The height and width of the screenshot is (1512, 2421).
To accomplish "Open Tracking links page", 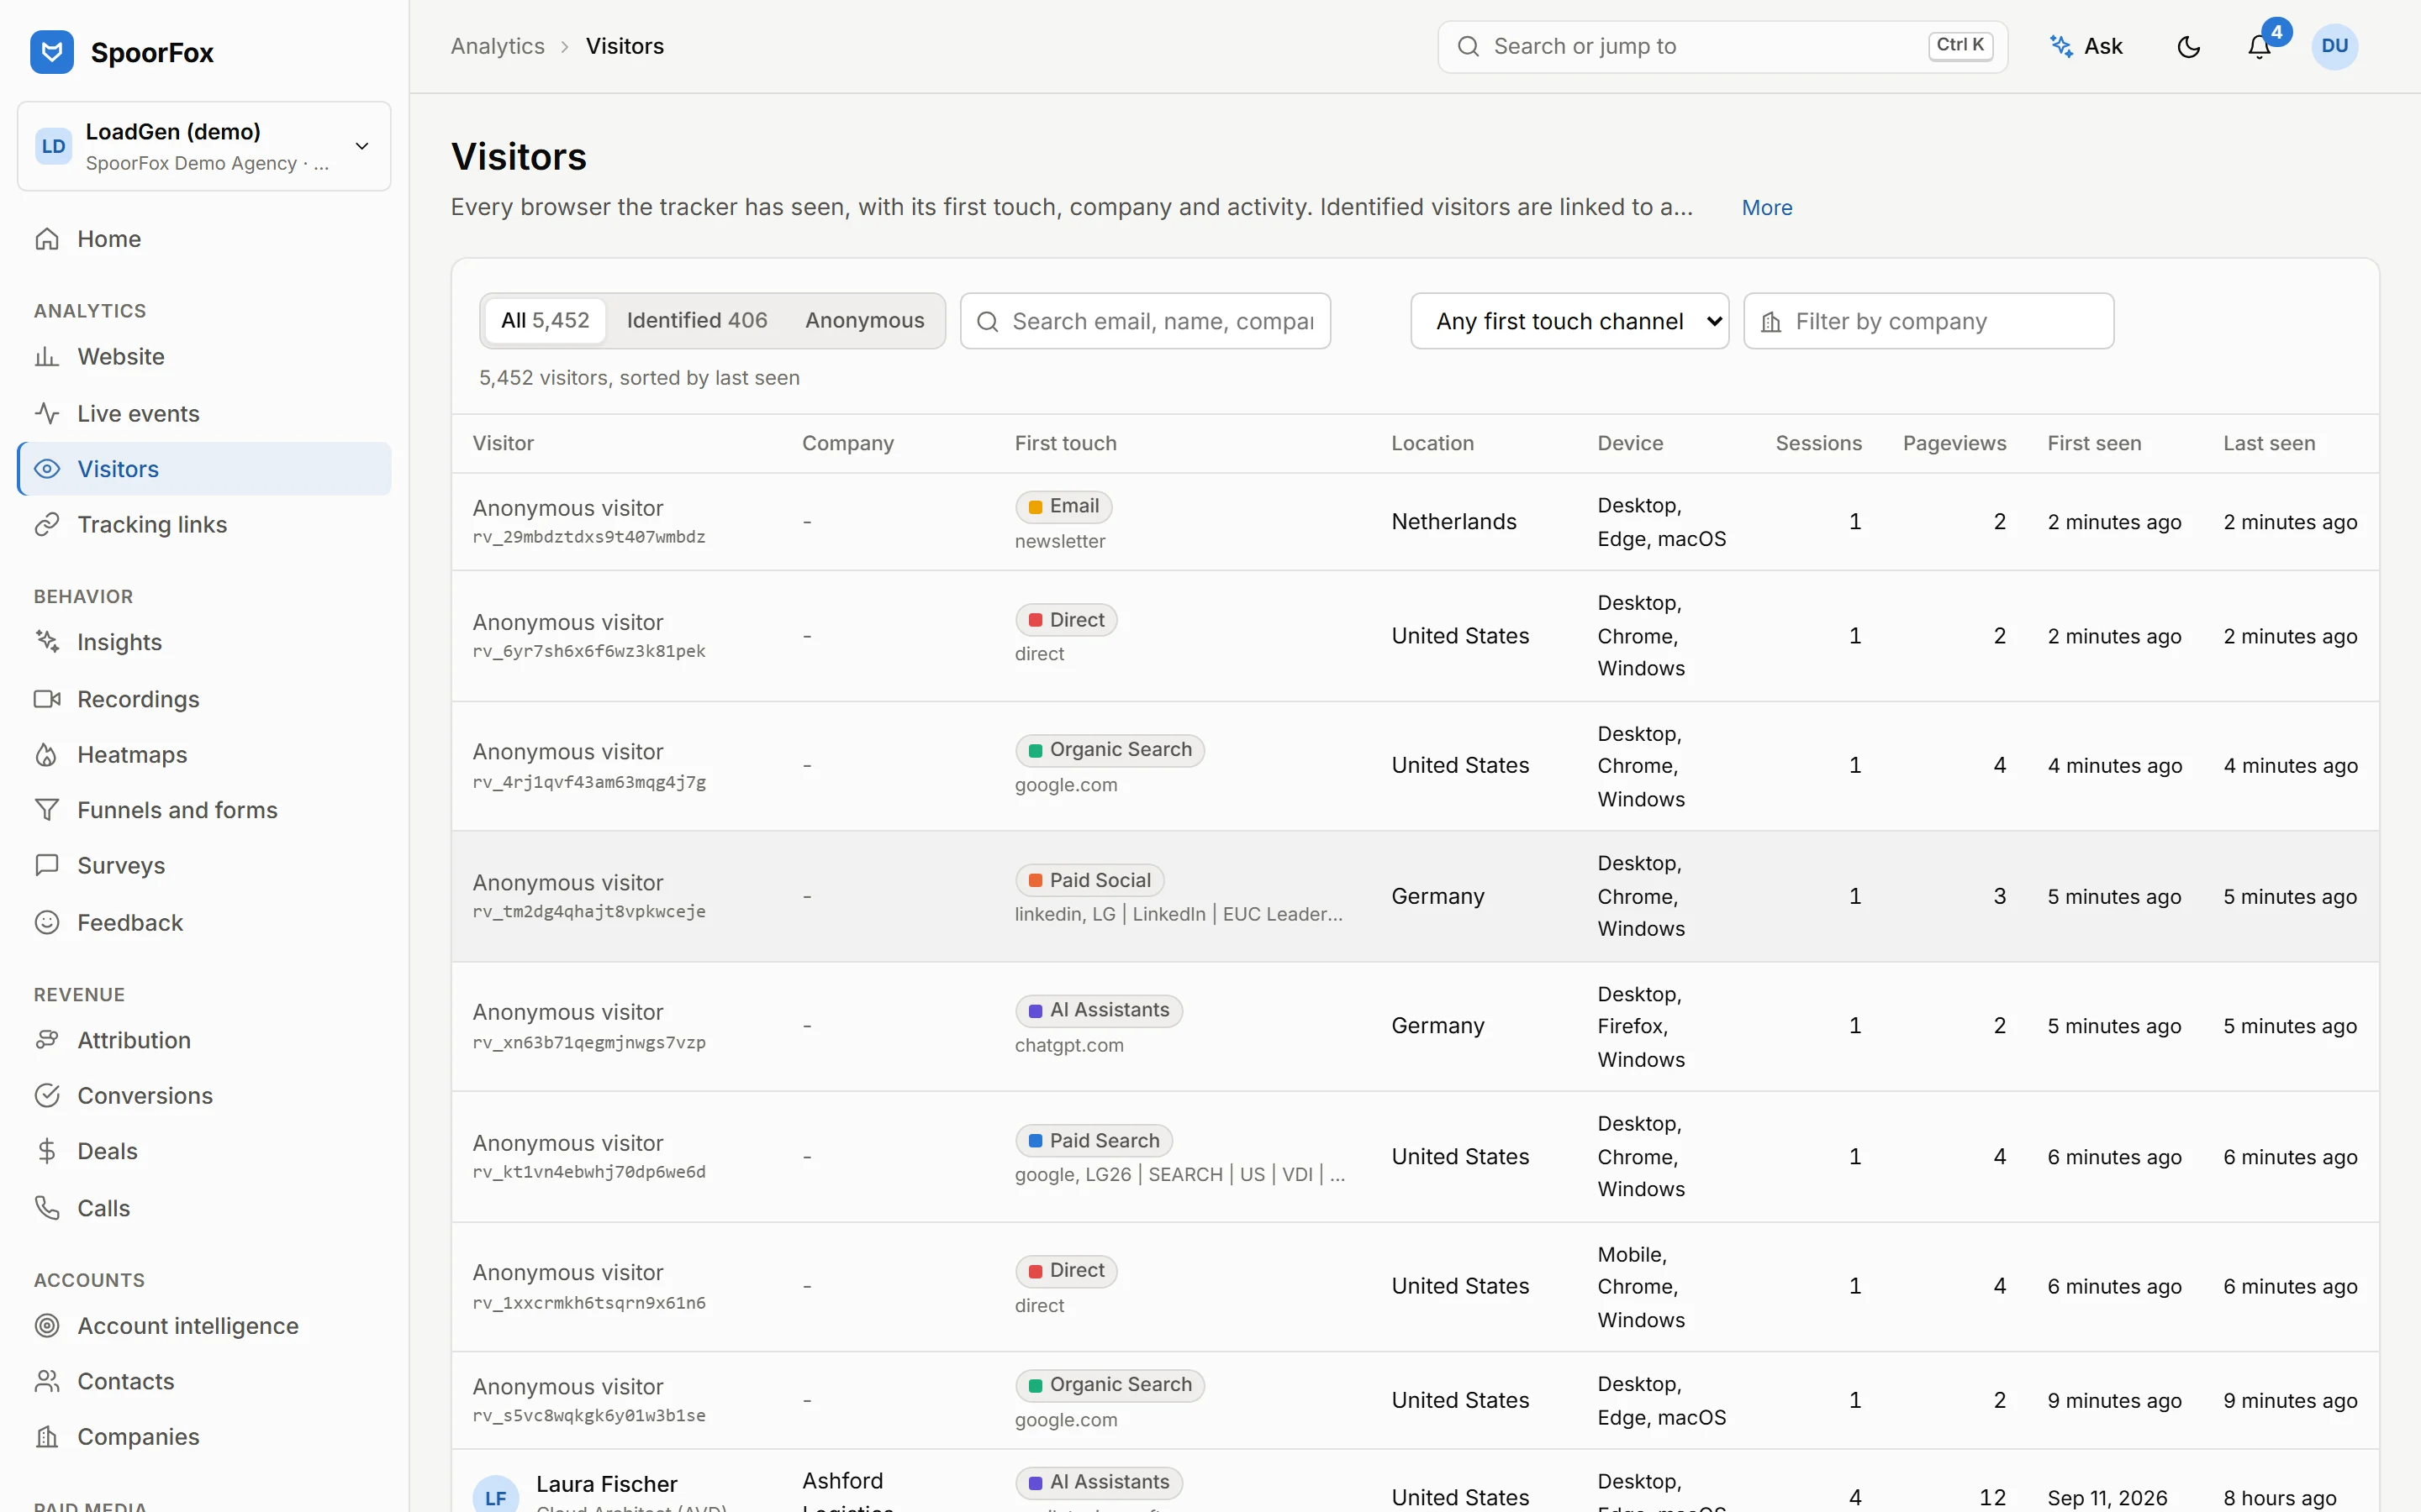I will (204, 525).
